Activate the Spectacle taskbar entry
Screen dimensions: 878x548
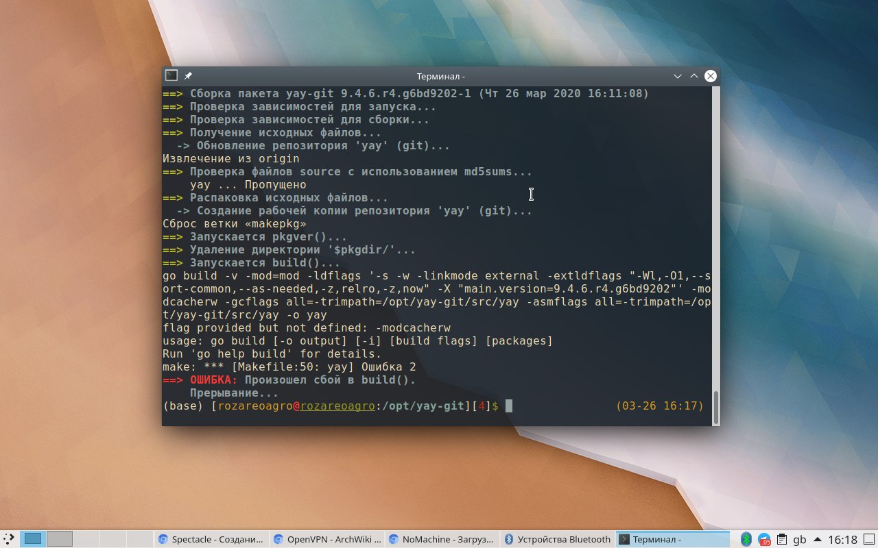211,539
